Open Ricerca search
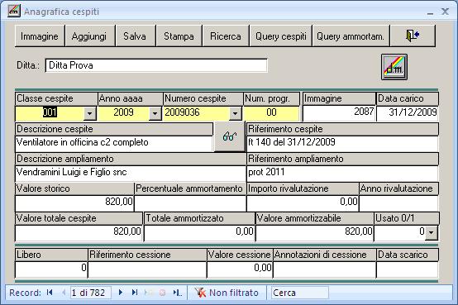This screenshot has width=458, height=305. point(226,36)
